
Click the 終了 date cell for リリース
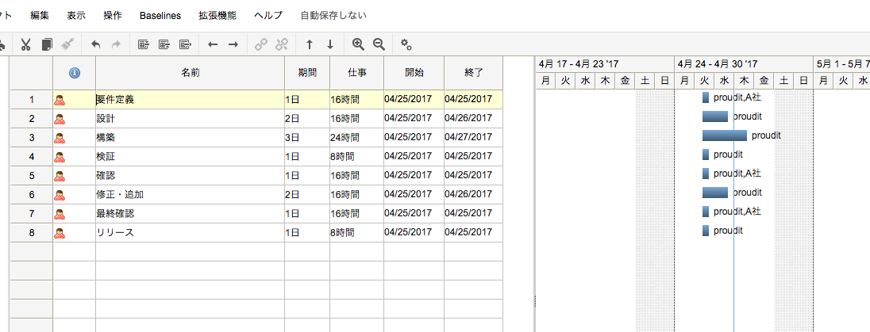click(x=473, y=233)
